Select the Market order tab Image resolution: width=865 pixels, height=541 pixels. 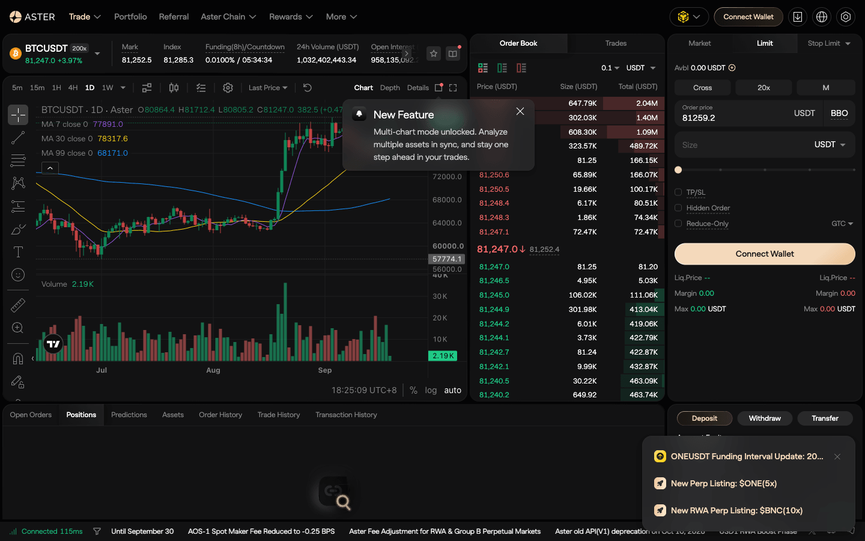(700, 43)
